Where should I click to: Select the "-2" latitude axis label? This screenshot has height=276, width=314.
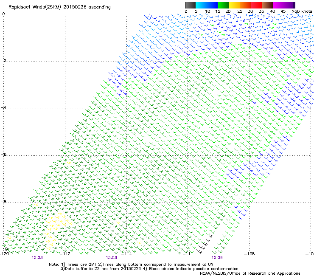point(3,61)
